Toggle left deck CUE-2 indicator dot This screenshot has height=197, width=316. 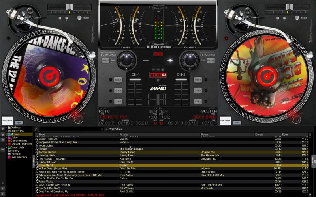(111, 91)
